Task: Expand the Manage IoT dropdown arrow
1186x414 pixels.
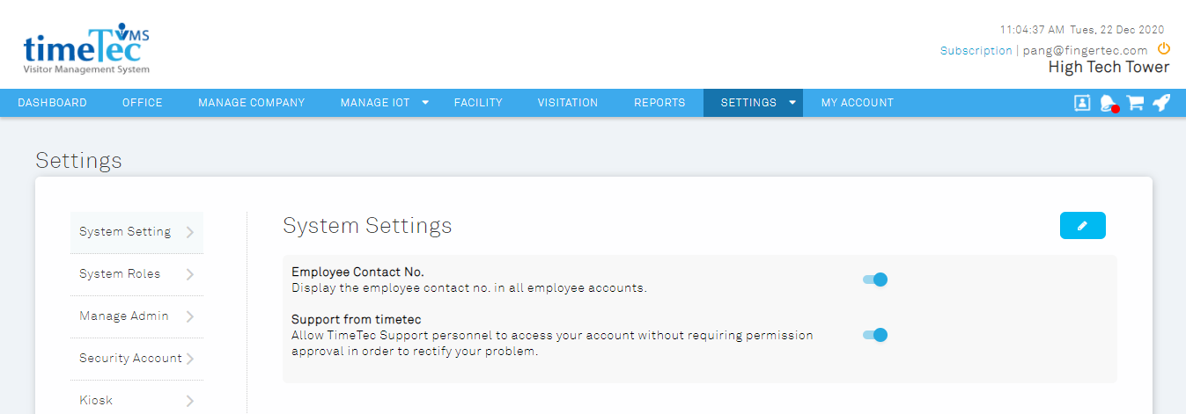Action: (425, 103)
